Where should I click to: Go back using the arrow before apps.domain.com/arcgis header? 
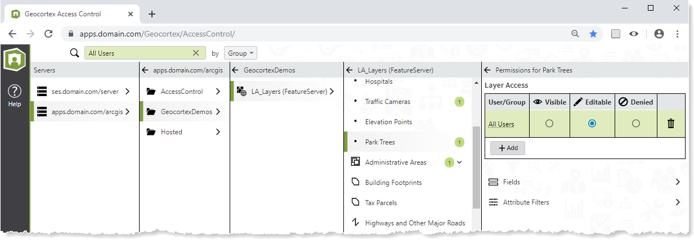[146, 70]
